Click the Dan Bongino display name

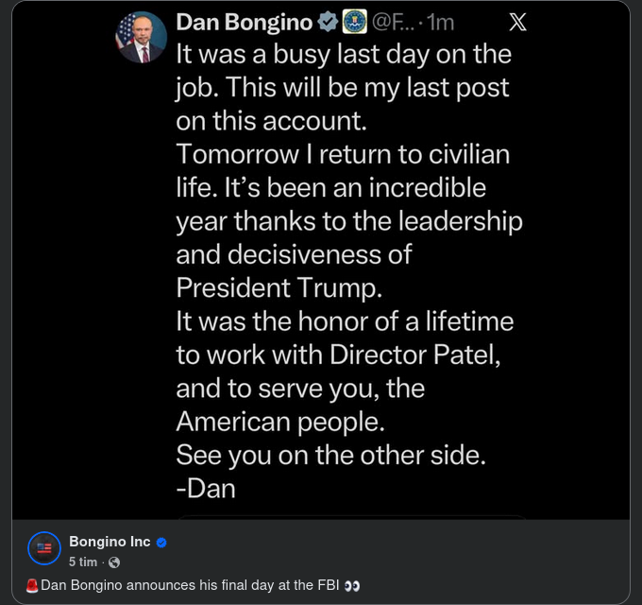point(244,22)
